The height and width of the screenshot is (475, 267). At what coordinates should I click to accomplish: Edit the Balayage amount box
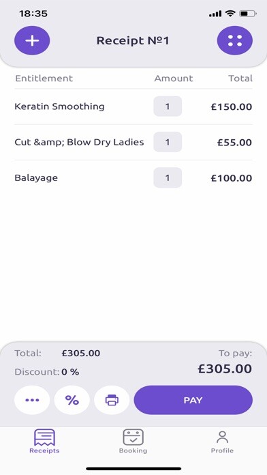tap(168, 178)
